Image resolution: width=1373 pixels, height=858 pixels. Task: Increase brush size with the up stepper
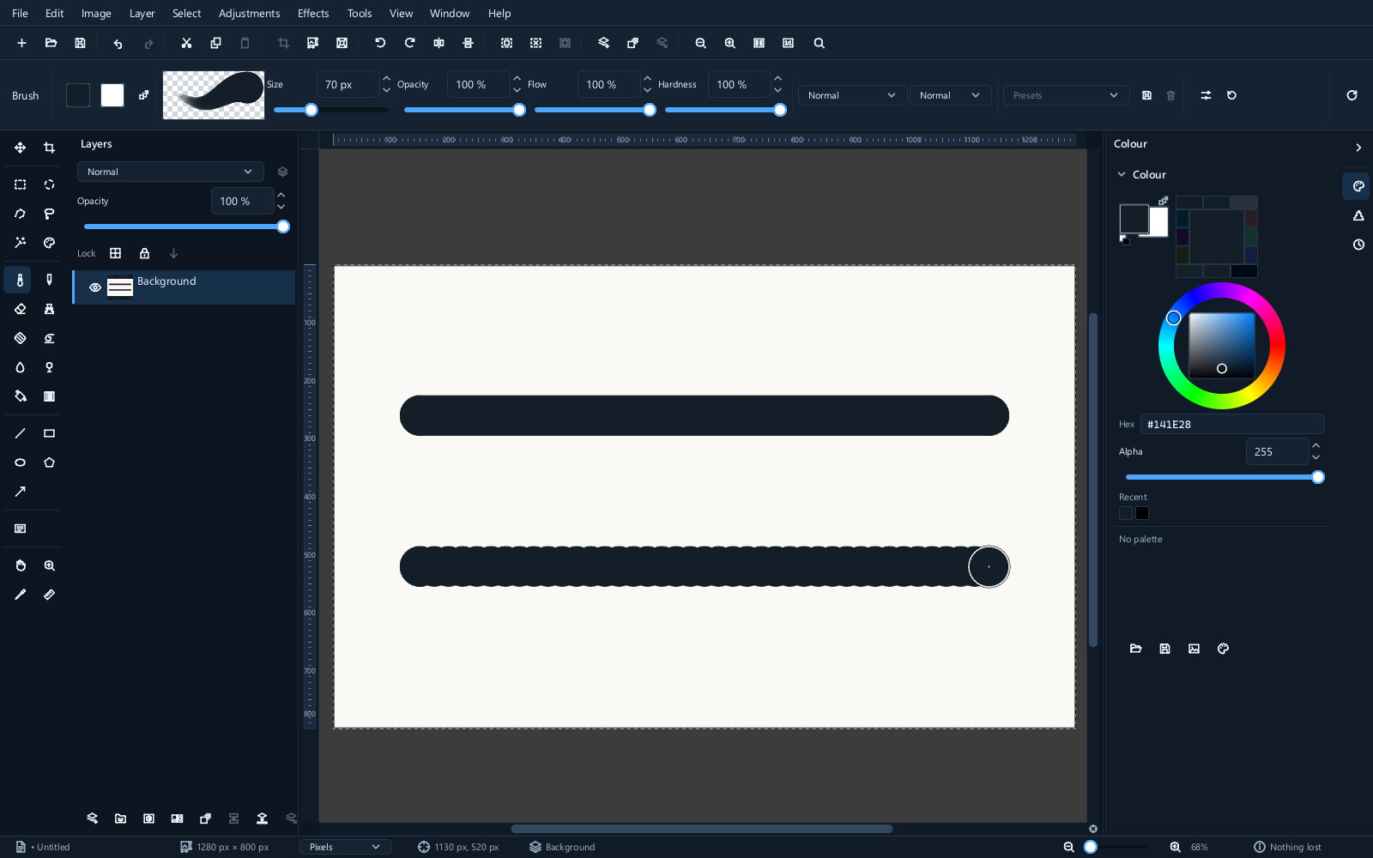(386, 78)
